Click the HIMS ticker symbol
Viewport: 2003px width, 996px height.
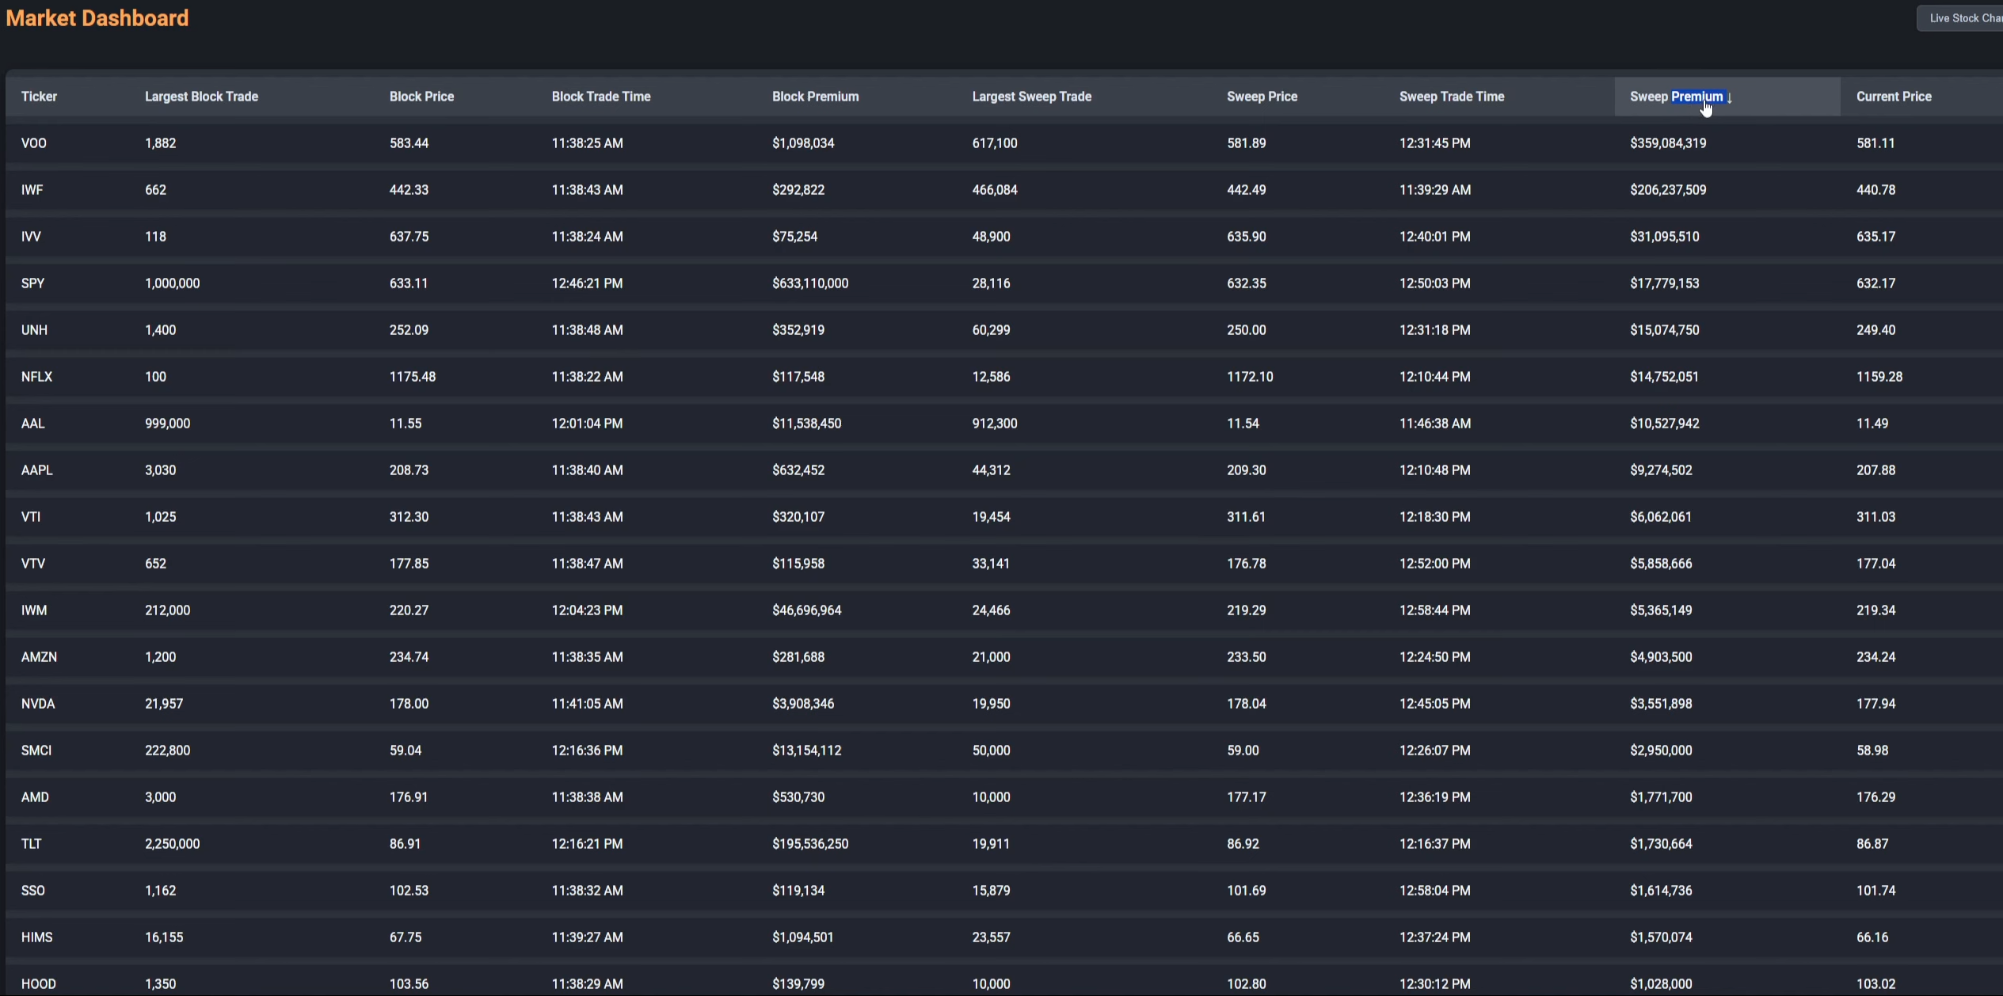point(36,937)
